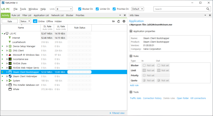Refresh the Activity list with the reload icon

[x=118, y=21]
